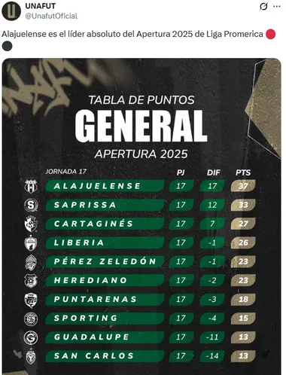286x375 pixels.
Task: Click the Puntarenas club crest
Action: 31,300
